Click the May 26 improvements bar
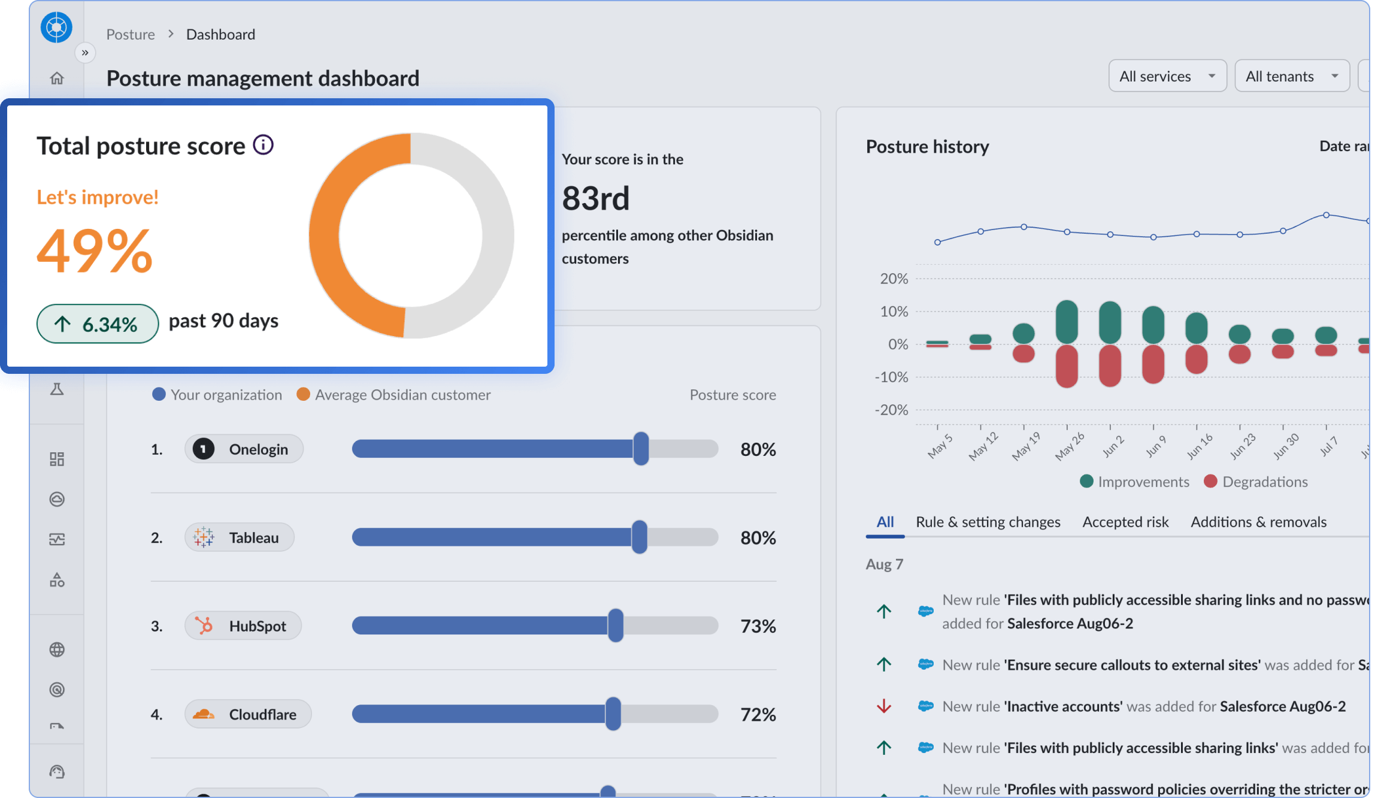Viewport: 1399px width, 798px height. 1067,322
